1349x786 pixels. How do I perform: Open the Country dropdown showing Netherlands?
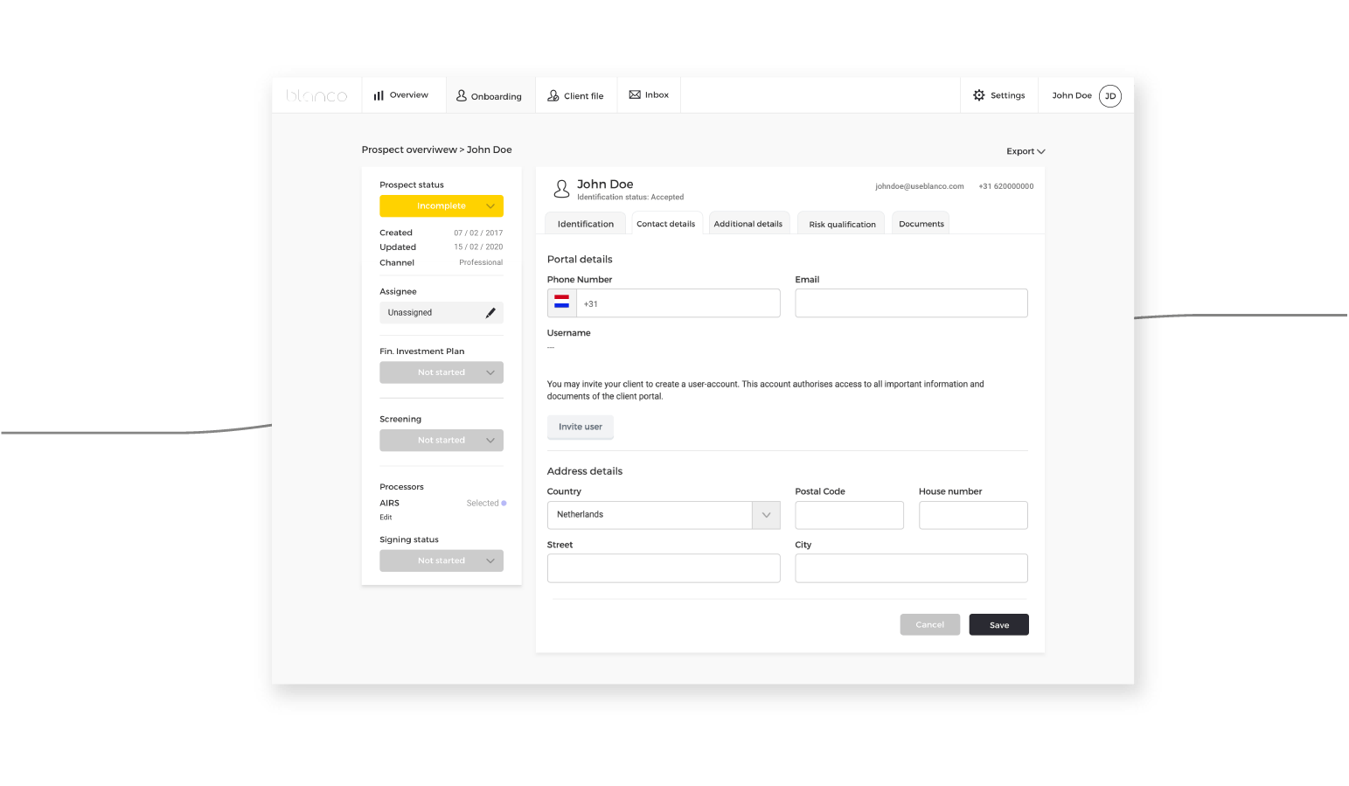click(664, 515)
